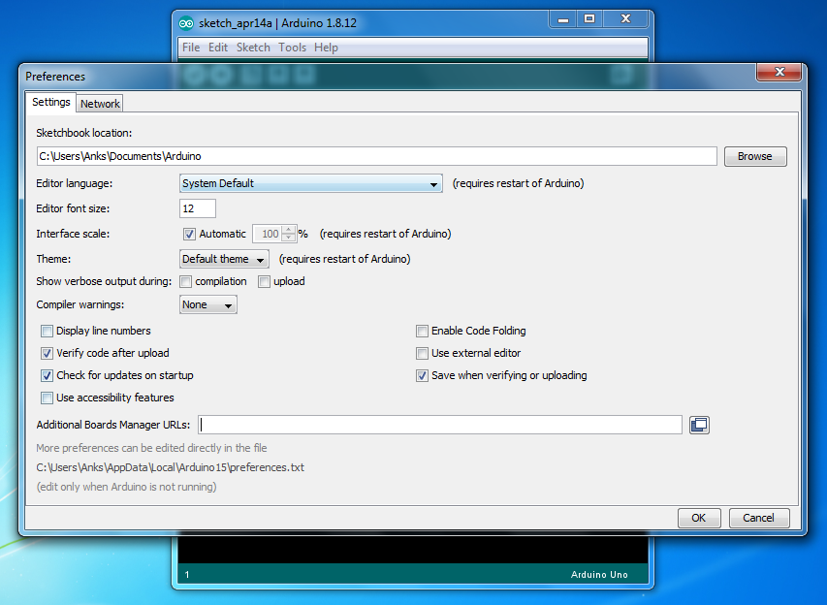Viewport: 827px width, 605px height.
Task: Click the Browse button for sketchbook location
Action: tap(755, 157)
